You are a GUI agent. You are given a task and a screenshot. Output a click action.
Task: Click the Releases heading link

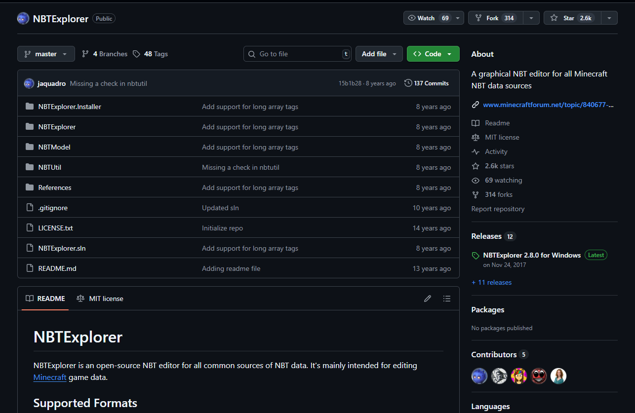[x=486, y=236]
